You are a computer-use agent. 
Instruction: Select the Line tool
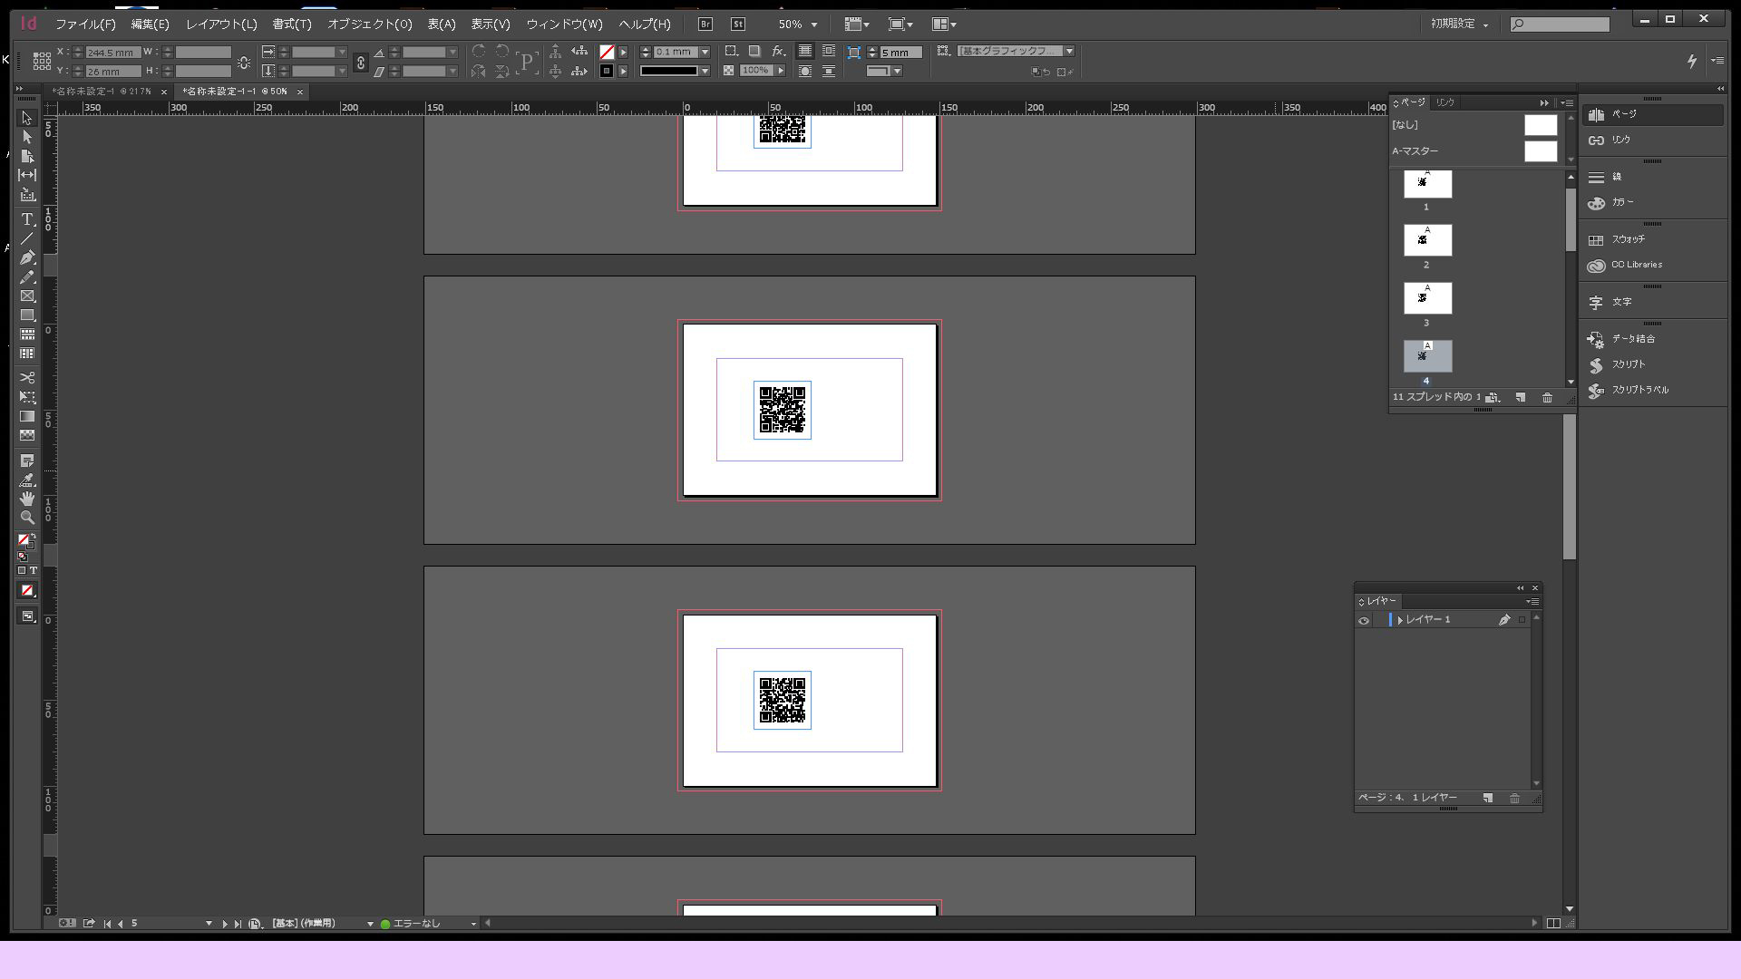(27, 238)
